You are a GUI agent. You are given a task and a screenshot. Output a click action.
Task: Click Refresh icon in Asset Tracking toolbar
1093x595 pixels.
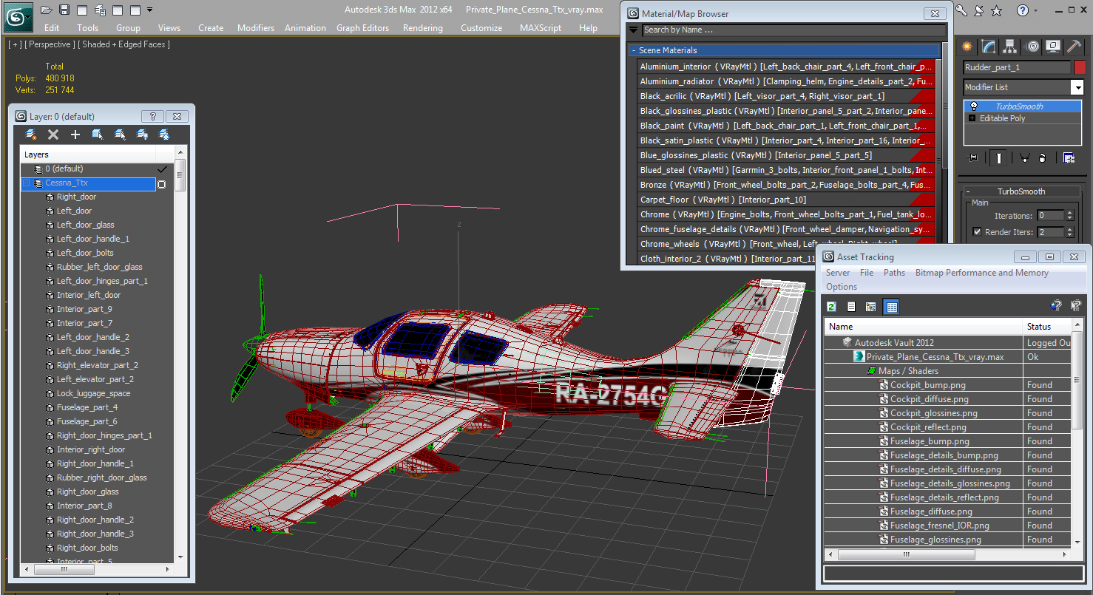click(832, 307)
